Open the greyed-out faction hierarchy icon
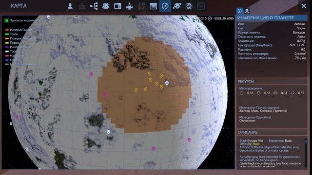312x175 pixels. [x=82, y=6]
